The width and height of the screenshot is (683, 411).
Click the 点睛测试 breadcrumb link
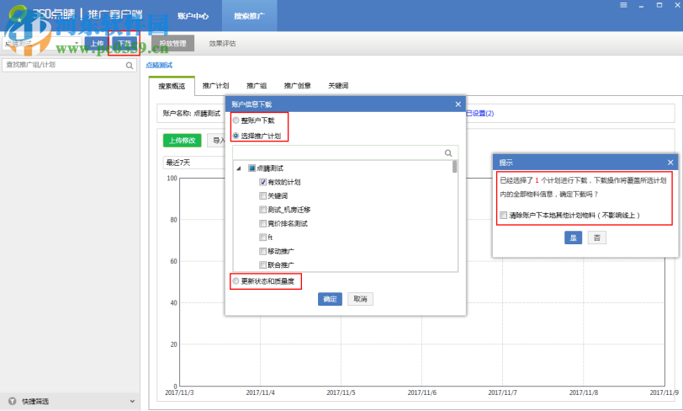(x=159, y=65)
